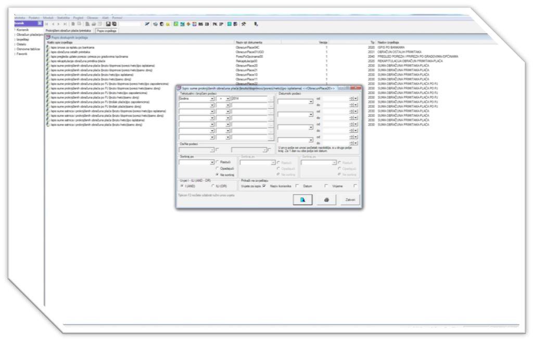The height and width of the screenshot is (341, 533).
Task: Click the print preview button in dialog
Action: click(302, 200)
